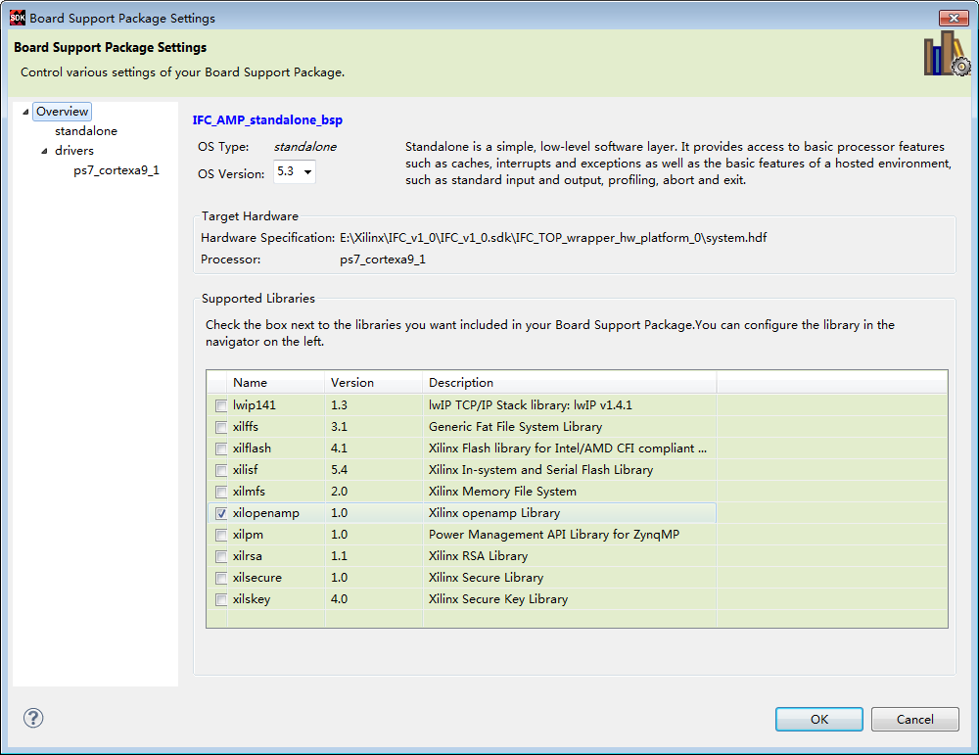
Task: Check the xilsecure library checkbox
Action: coord(221,579)
